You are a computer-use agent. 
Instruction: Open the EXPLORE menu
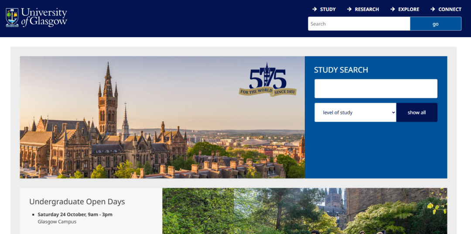tap(409, 9)
